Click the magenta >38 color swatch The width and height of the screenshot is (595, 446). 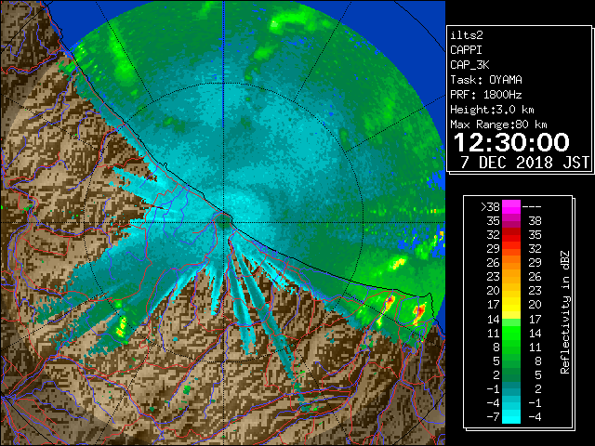511,207
